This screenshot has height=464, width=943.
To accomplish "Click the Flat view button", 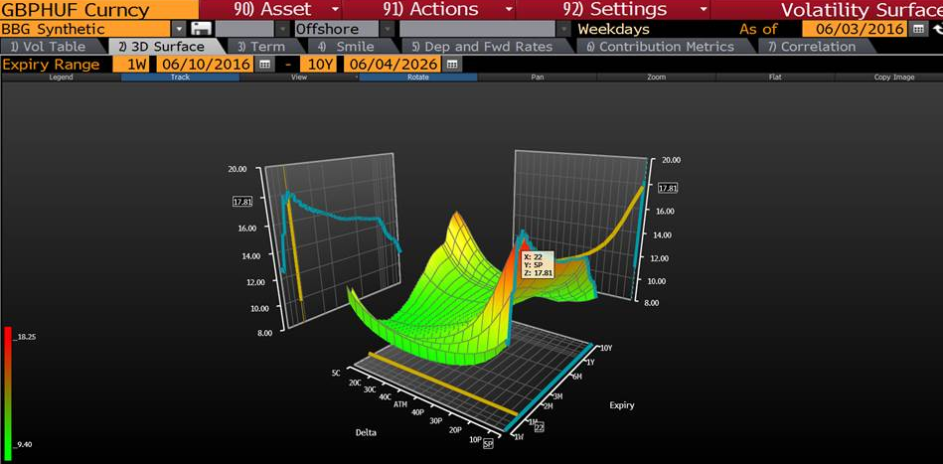I will (775, 77).
